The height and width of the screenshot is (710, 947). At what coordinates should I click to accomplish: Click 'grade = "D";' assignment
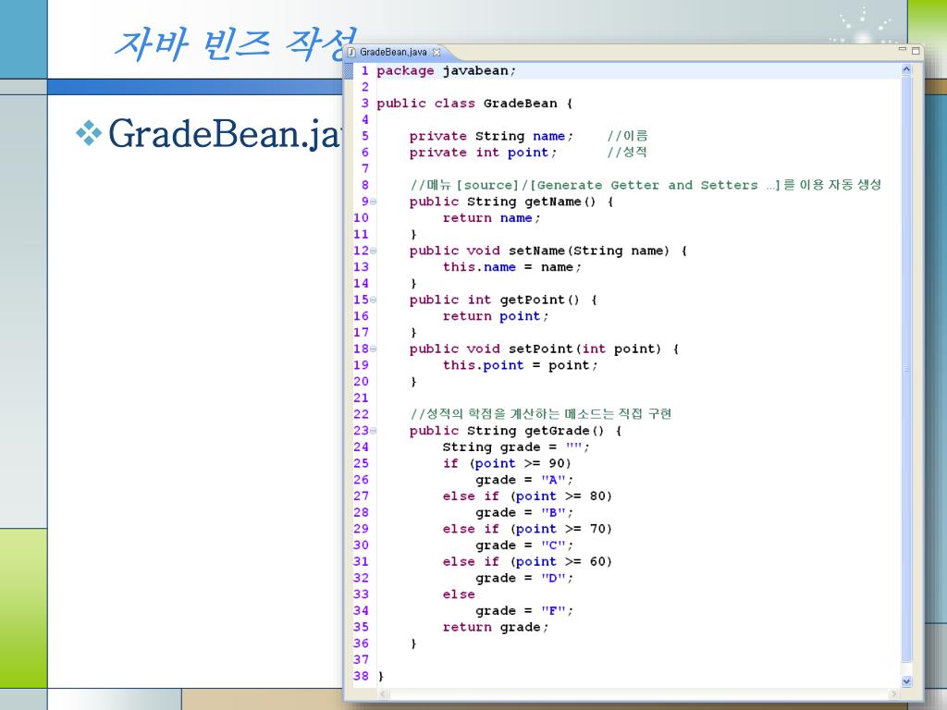[523, 578]
